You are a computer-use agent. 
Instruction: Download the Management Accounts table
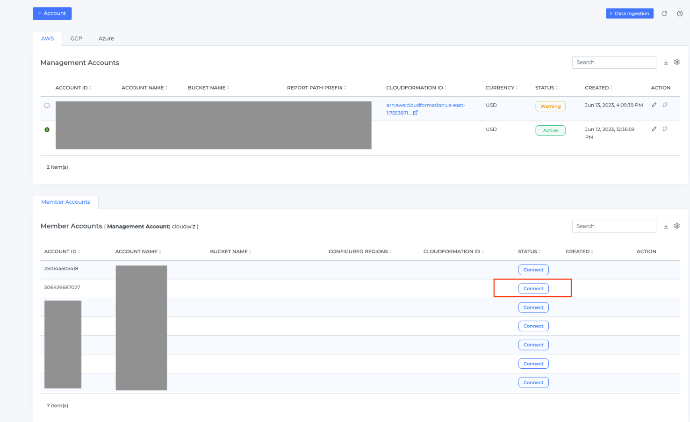click(666, 62)
